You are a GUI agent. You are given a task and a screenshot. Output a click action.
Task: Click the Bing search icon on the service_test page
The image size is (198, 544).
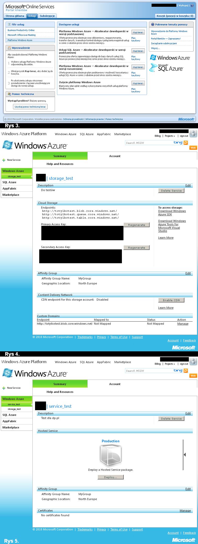click(x=185, y=370)
